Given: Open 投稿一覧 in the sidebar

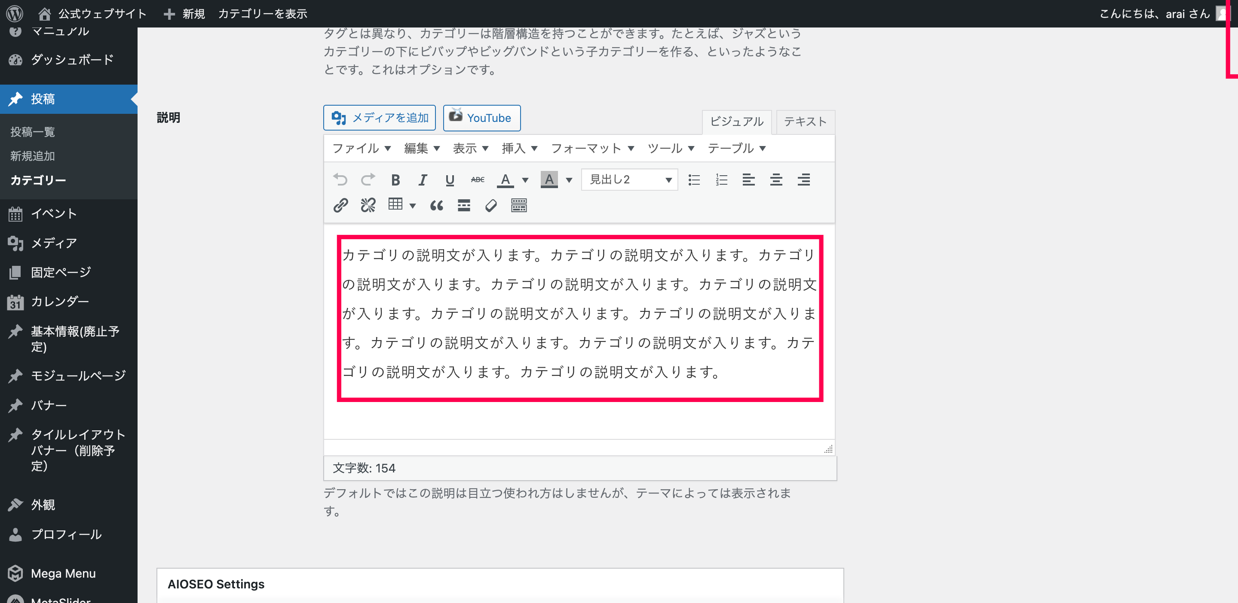Looking at the screenshot, I should coord(33,132).
